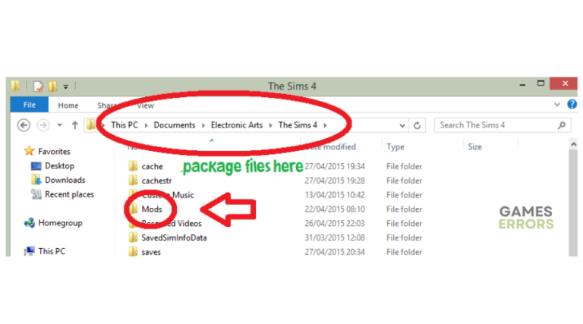This screenshot has width=583, height=324.
Task: Click the Properties quick access icon
Action: pos(38,87)
